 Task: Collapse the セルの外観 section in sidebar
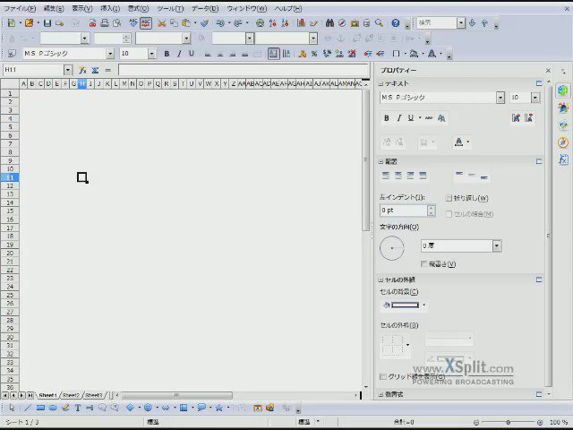pyautogui.click(x=381, y=279)
